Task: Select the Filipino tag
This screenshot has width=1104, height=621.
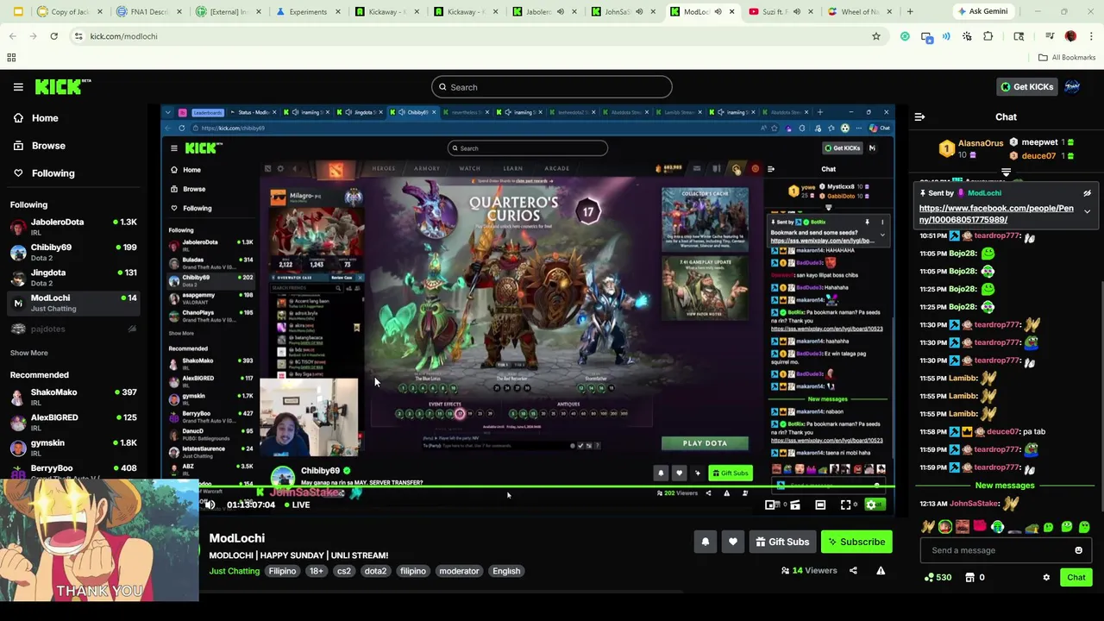Action: (x=282, y=571)
